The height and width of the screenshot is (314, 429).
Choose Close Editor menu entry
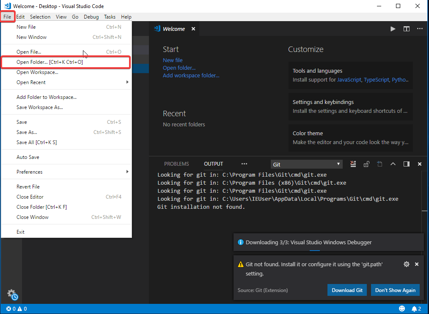[x=66, y=197]
